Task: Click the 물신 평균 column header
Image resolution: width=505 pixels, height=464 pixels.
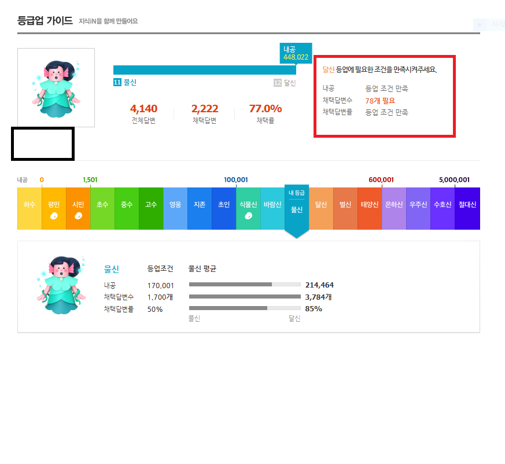Action: (202, 268)
